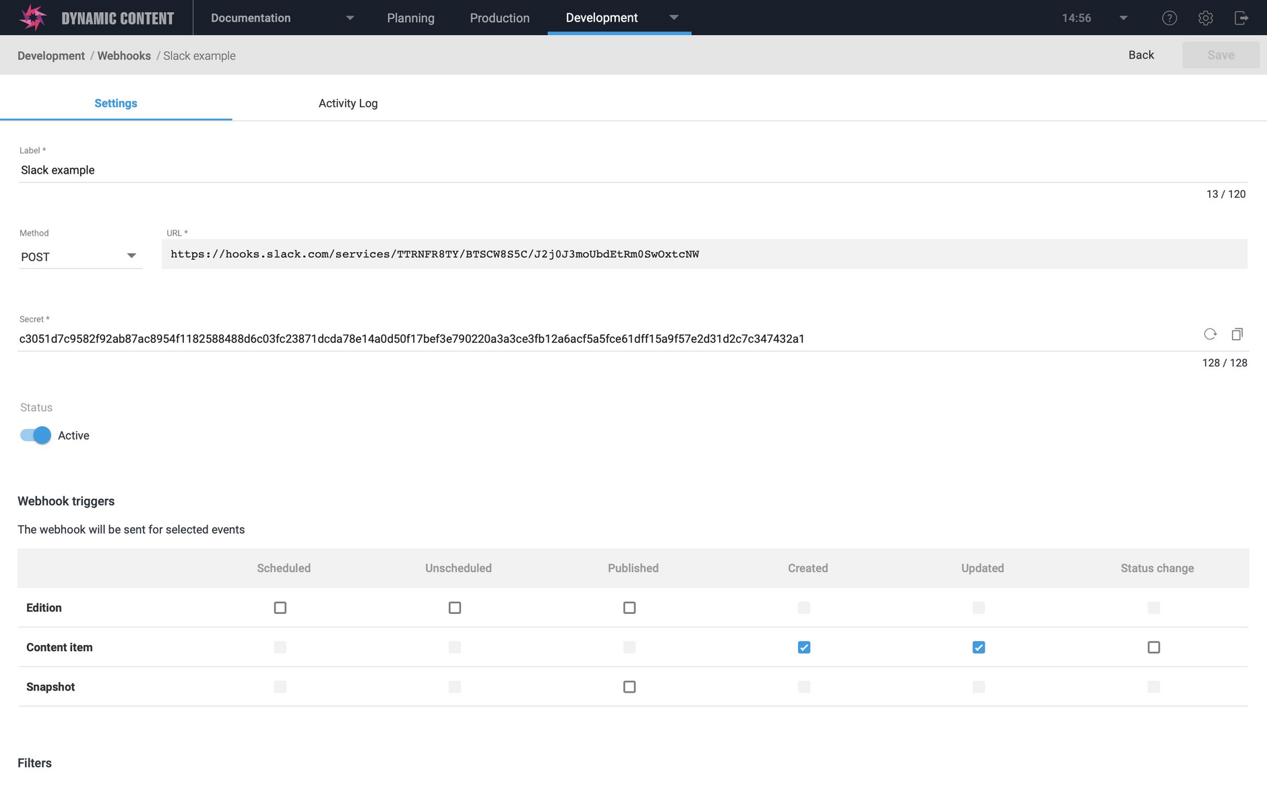This screenshot has width=1267, height=791.
Task: Open the settings gear icon
Action: pyautogui.click(x=1206, y=18)
